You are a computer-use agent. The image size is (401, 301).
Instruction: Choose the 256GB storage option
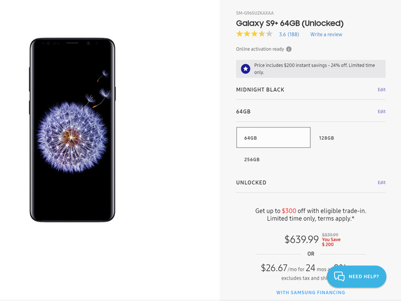tap(252, 160)
